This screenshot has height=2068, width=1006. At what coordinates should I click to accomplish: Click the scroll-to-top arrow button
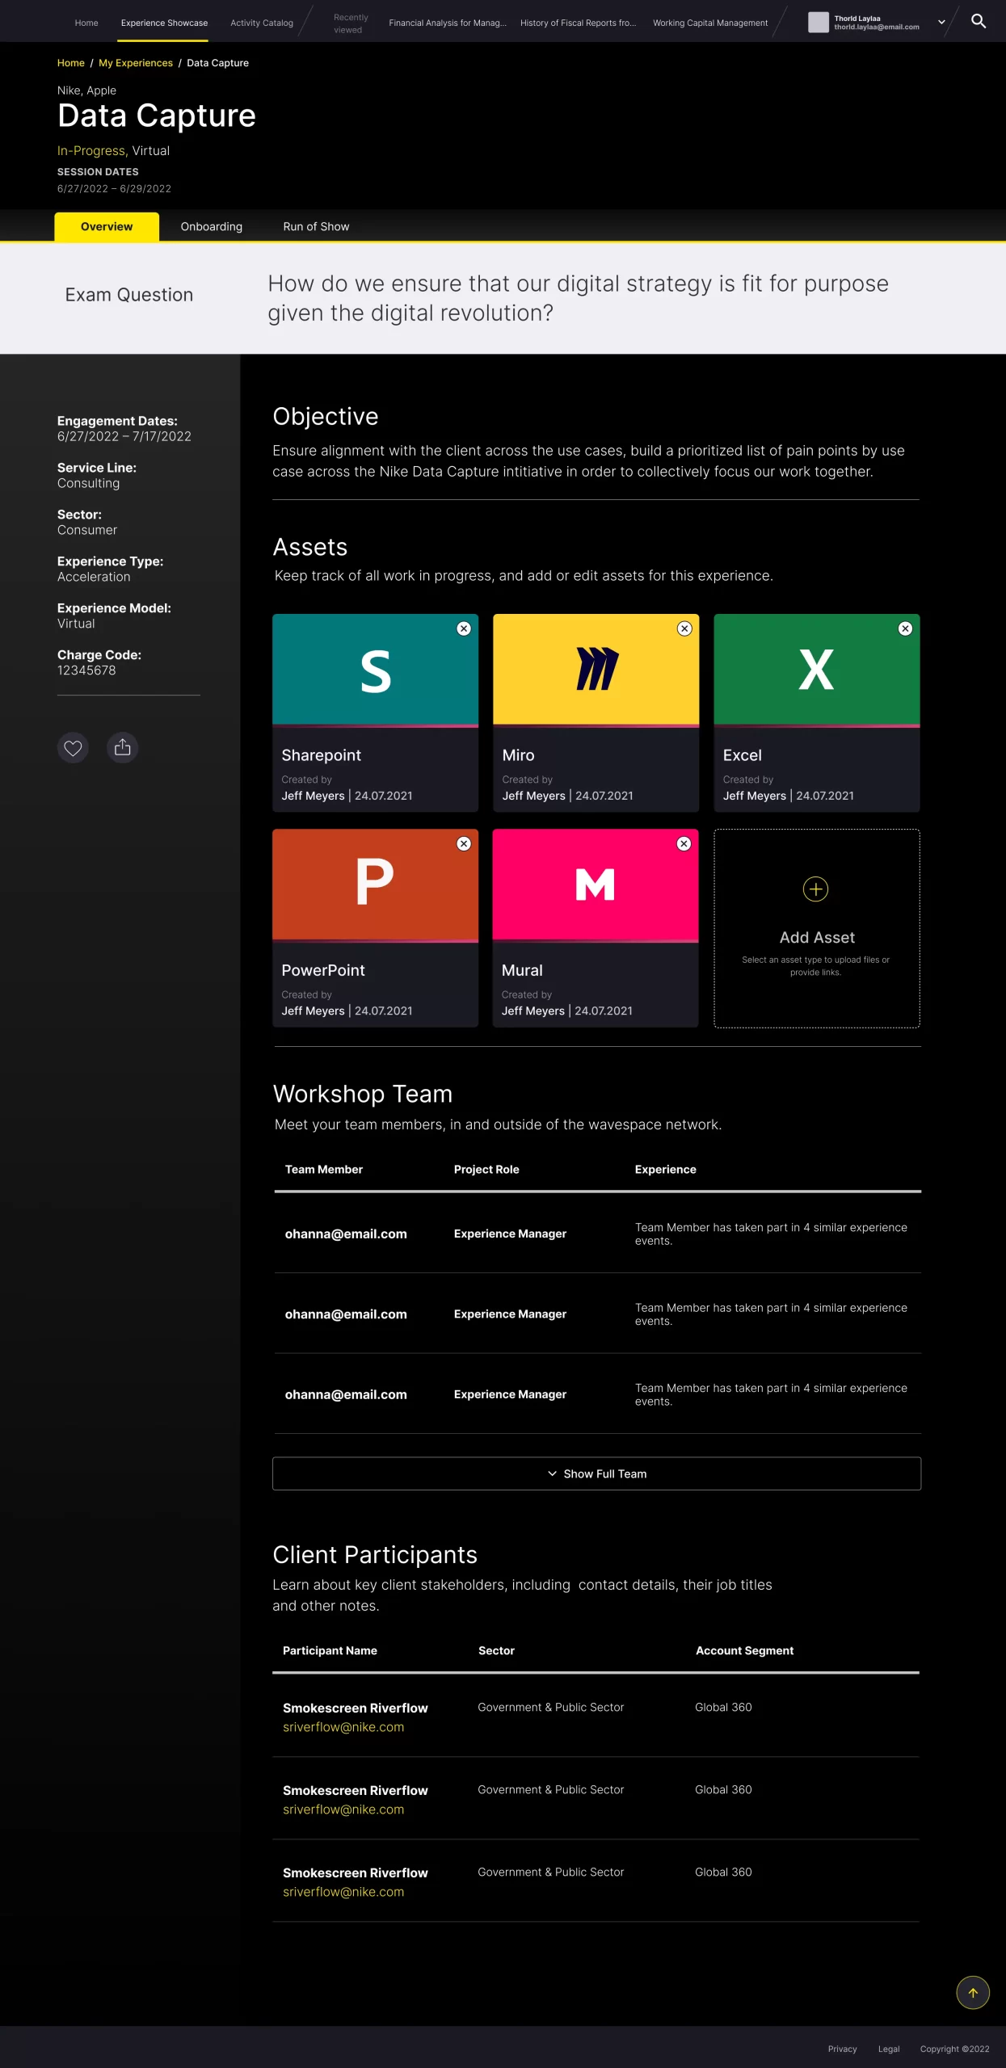pyautogui.click(x=973, y=1992)
